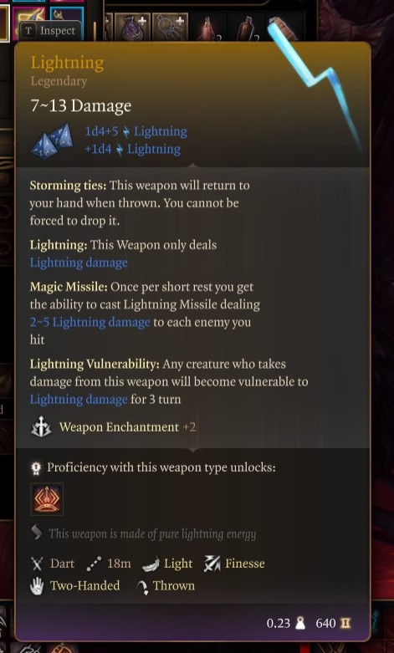Screen dimensions: 394x653
Task: Click the Two-Handed hand icon
Action: pos(37,586)
